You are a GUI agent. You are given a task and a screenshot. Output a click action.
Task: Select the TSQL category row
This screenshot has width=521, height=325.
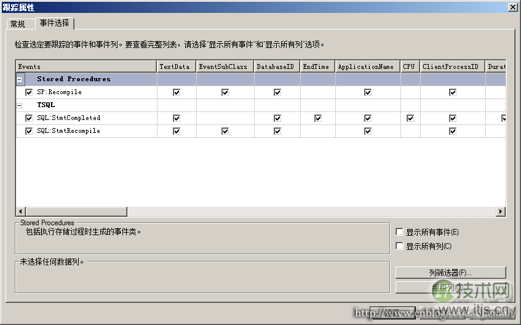tap(261, 105)
